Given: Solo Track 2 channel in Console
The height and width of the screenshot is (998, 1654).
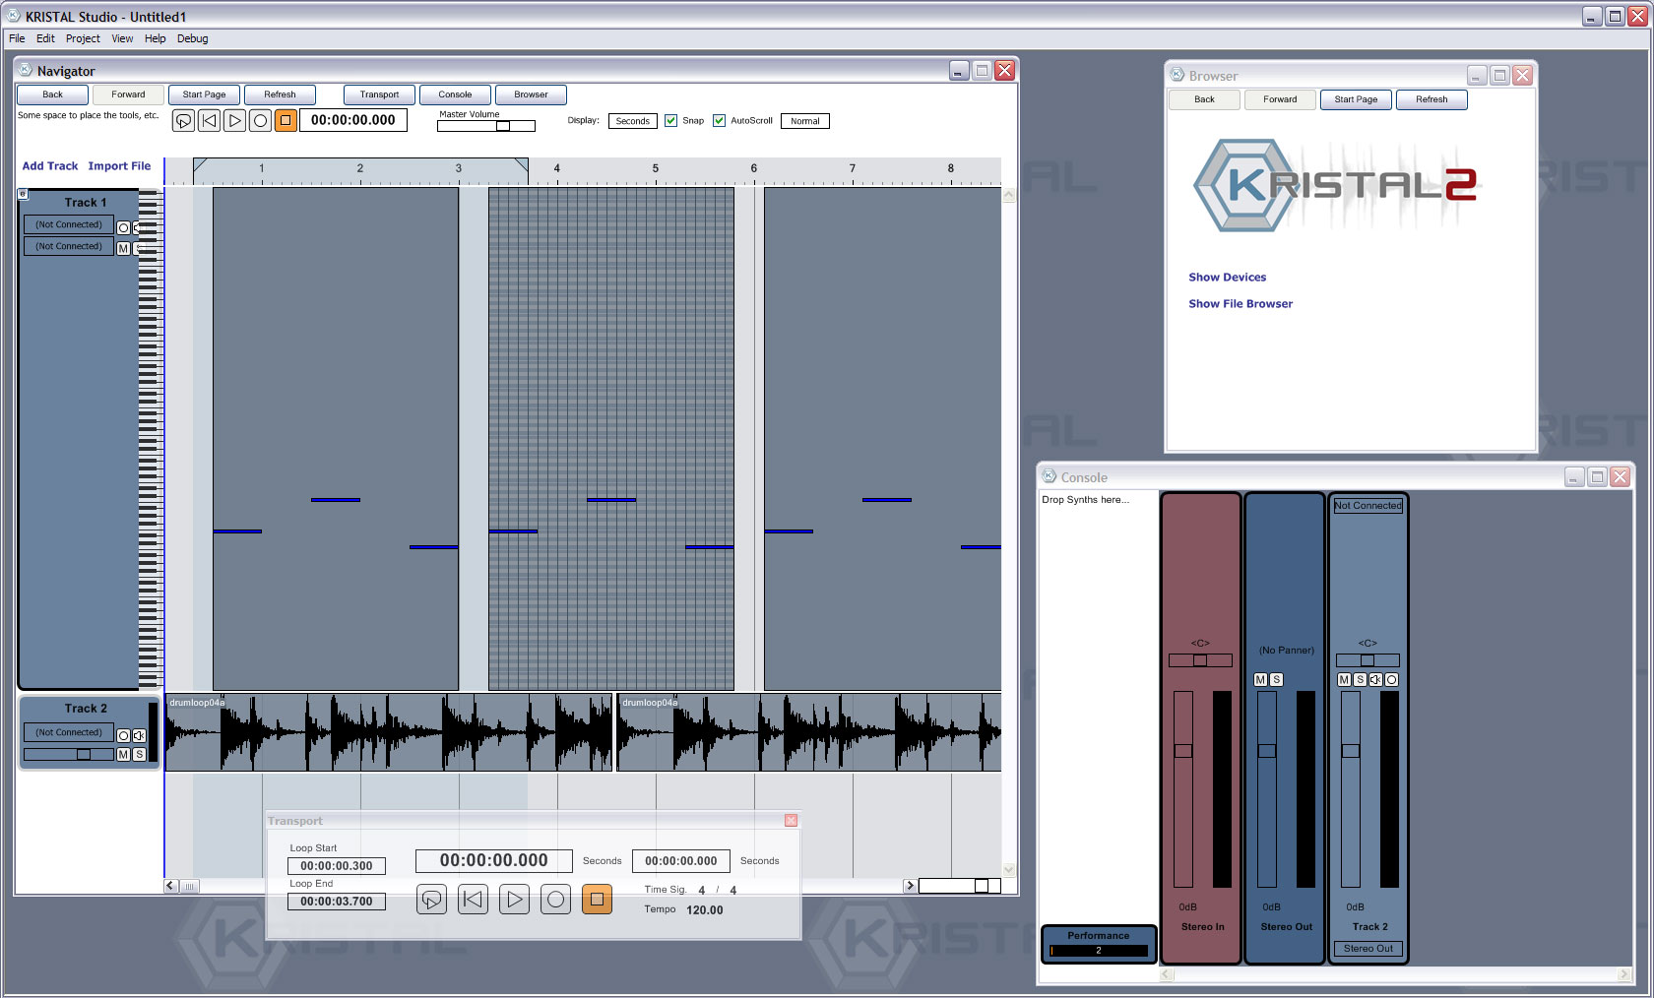Looking at the screenshot, I should click(x=1360, y=680).
